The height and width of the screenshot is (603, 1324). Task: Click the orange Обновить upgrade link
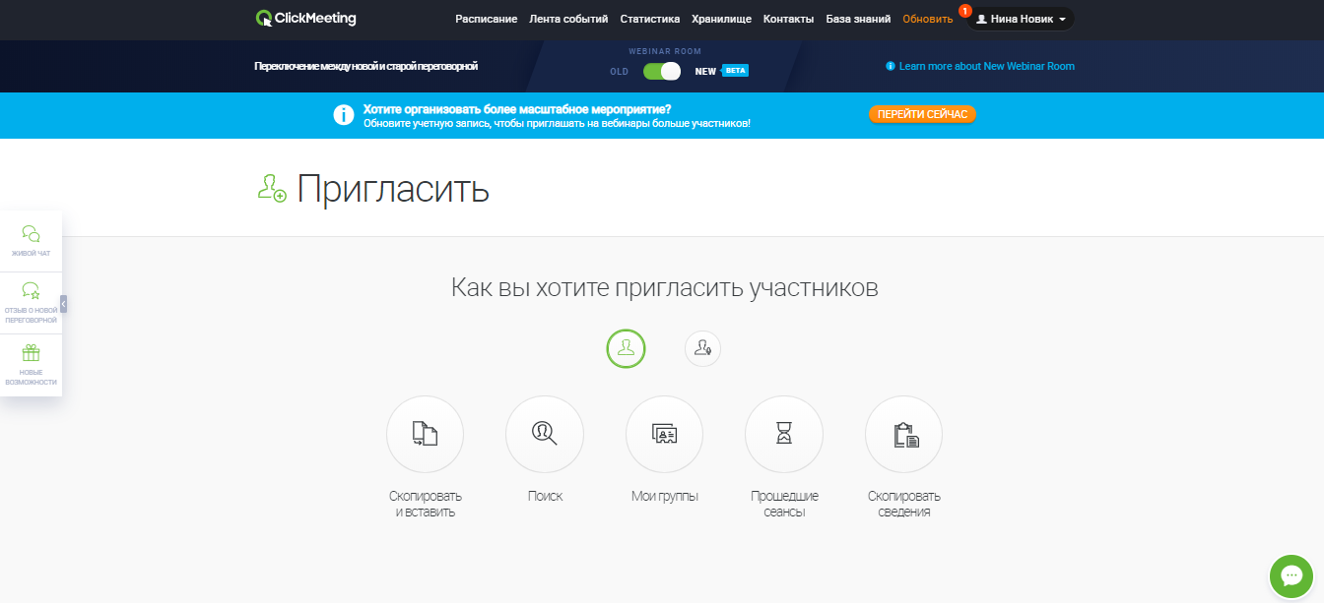pyautogui.click(x=927, y=19)
